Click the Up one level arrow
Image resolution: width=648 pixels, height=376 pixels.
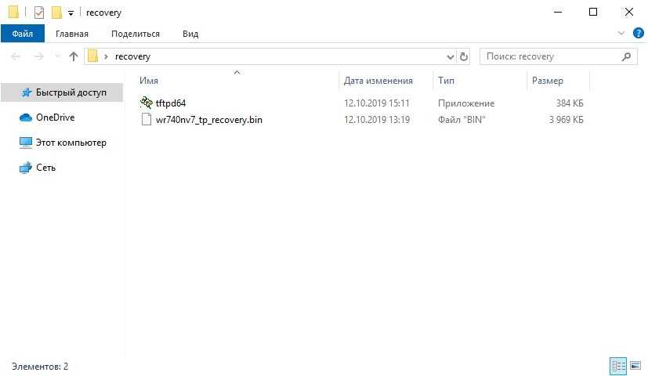74,56
